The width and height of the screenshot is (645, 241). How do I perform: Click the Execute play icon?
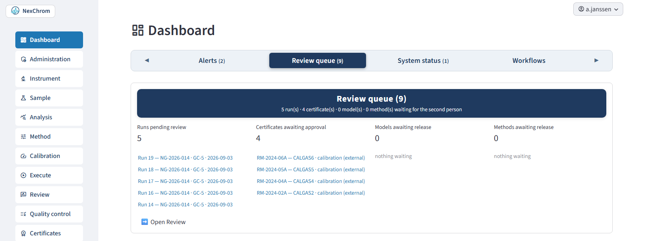pos(23,175)
